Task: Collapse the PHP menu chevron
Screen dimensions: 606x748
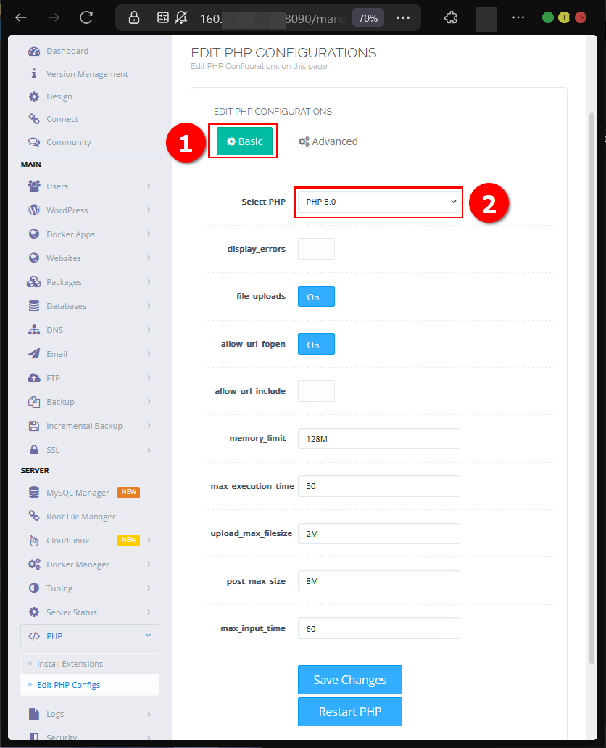Action: click(x=149, y=636)
